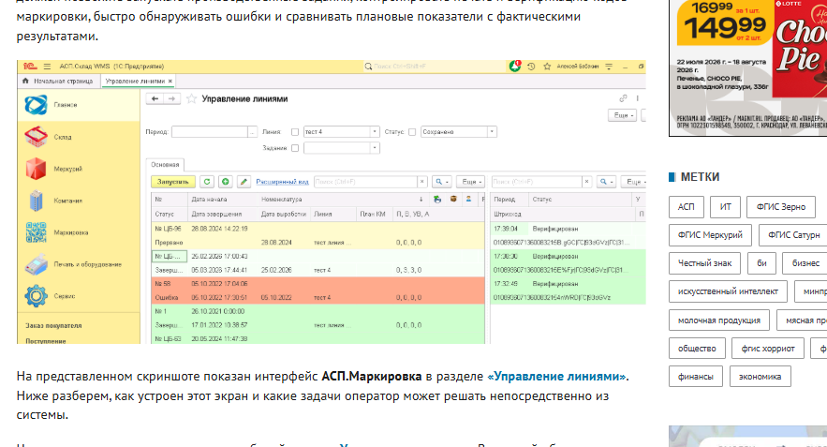This screenshot has width=827, height=447.
Task: Click the person column header icon
Action: 468,199
